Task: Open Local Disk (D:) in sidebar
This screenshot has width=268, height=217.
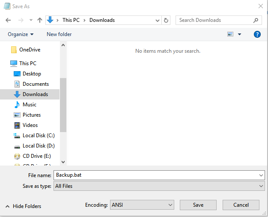Action: coord(39,146)
